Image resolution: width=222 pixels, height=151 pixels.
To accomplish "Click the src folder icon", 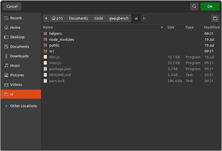I will point(45,51).
